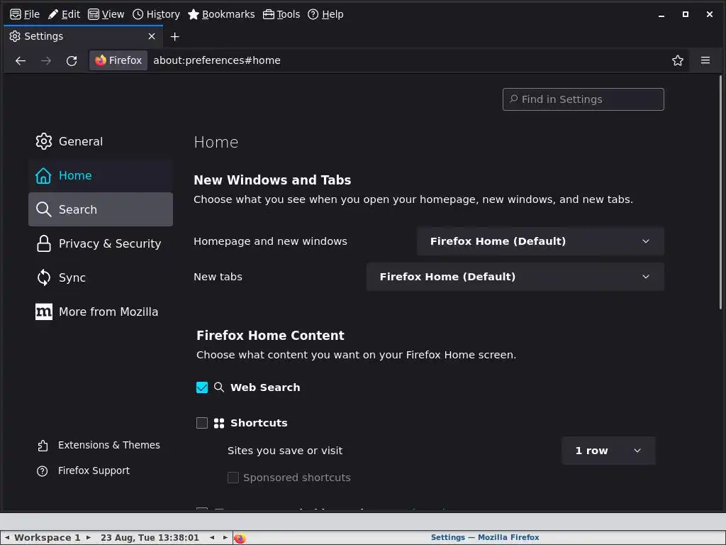The height and width of the screenshot is (545, 726).
Task: Maximize the Firefox window
Action: click(x=686, y=14)
